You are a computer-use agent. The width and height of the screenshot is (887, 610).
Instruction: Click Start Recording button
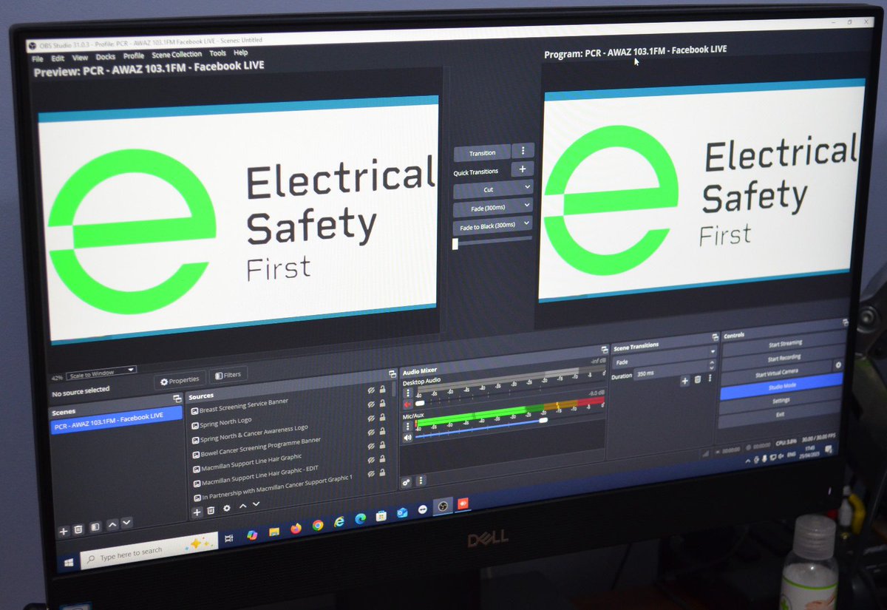click(784, 357)
